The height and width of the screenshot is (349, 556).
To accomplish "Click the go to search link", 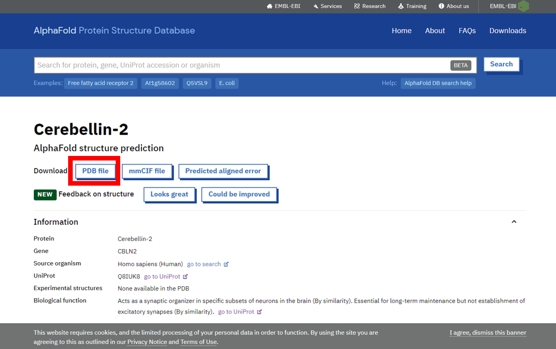I will click(204, 264).
